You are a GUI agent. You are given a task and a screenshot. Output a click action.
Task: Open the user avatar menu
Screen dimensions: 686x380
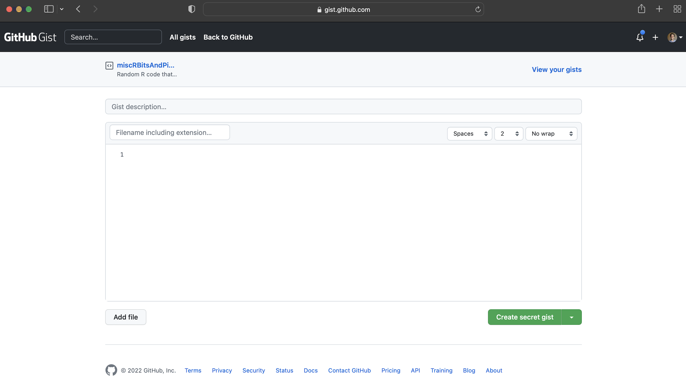(675, 37)
